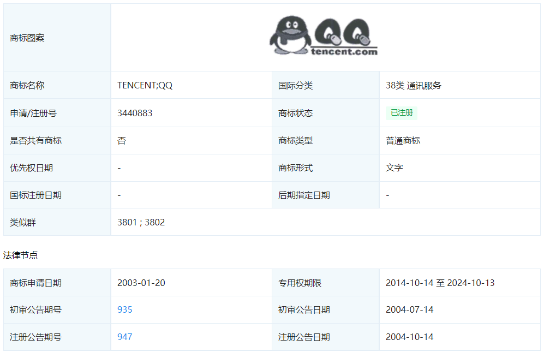Click the 初审公告日期 label
544x352 pixels.
point(304,309)
